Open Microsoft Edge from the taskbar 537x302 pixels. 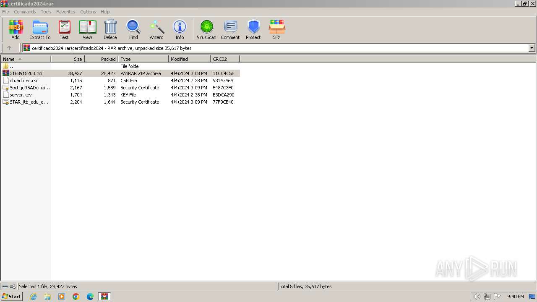click(90, 297)
